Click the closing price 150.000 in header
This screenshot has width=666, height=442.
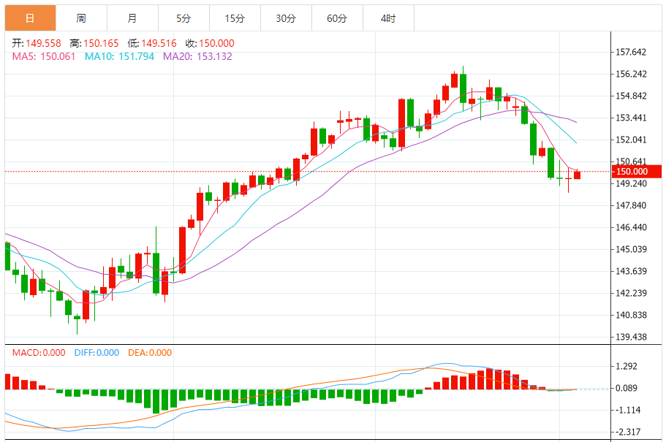[216, 43]
